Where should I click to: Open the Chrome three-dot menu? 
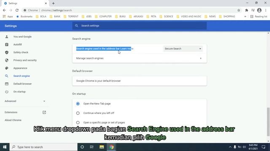pyautogui.click(x=266, y=10)
